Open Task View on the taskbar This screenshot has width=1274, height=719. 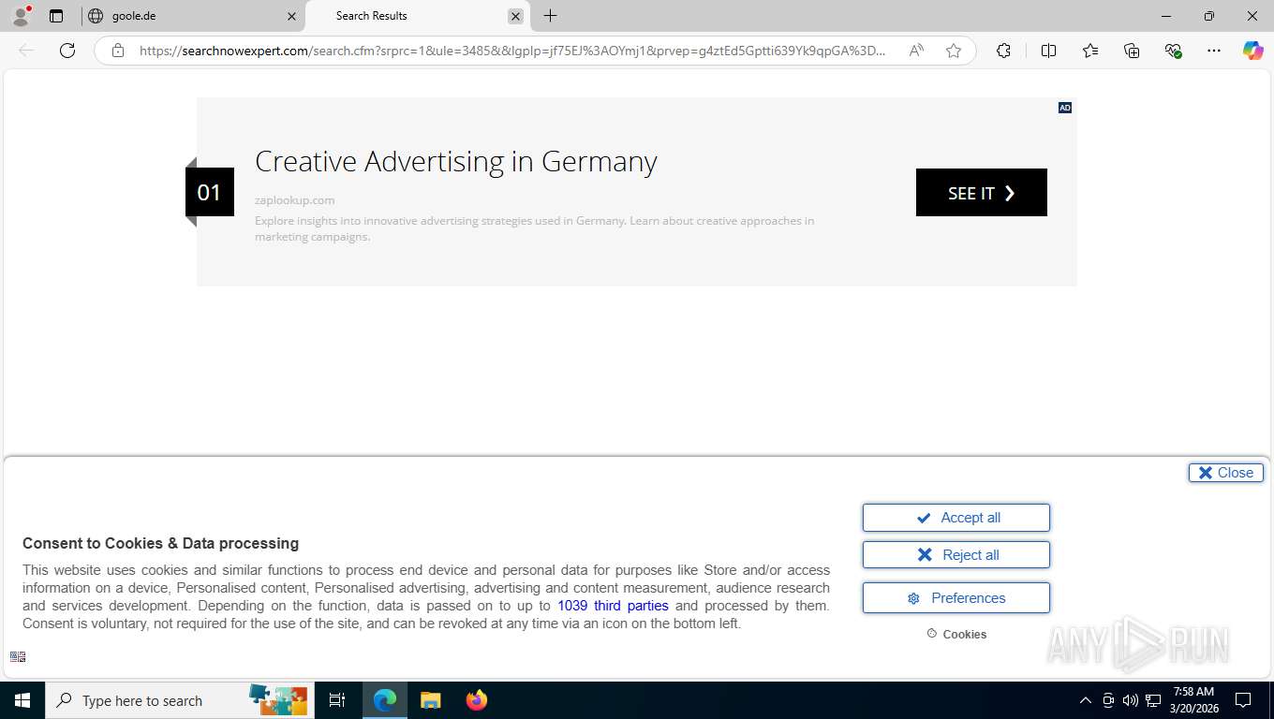(337, 700)
